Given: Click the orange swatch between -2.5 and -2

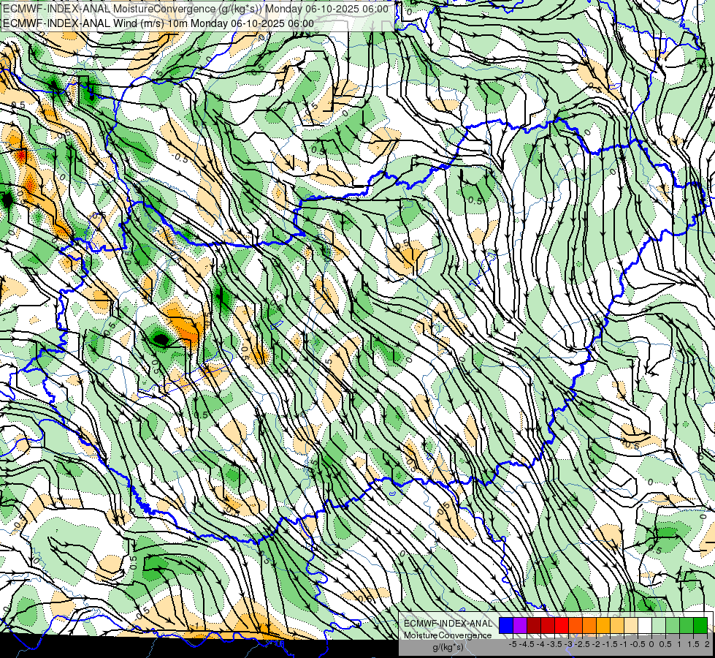Looking at the screenshot, I should tap(589, 626).
